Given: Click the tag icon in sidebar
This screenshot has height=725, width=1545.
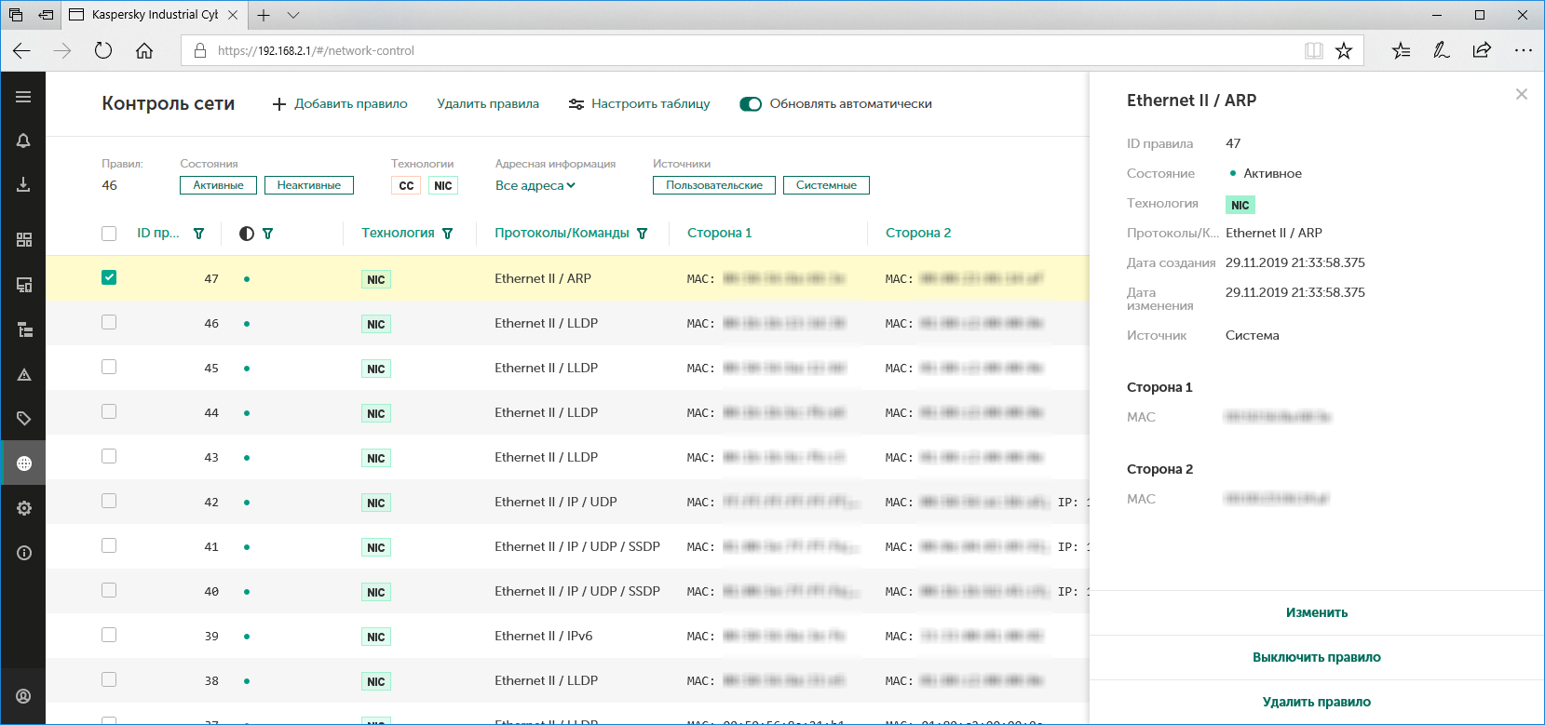Looking at the screenshot, I should click(x=23, y=418).
